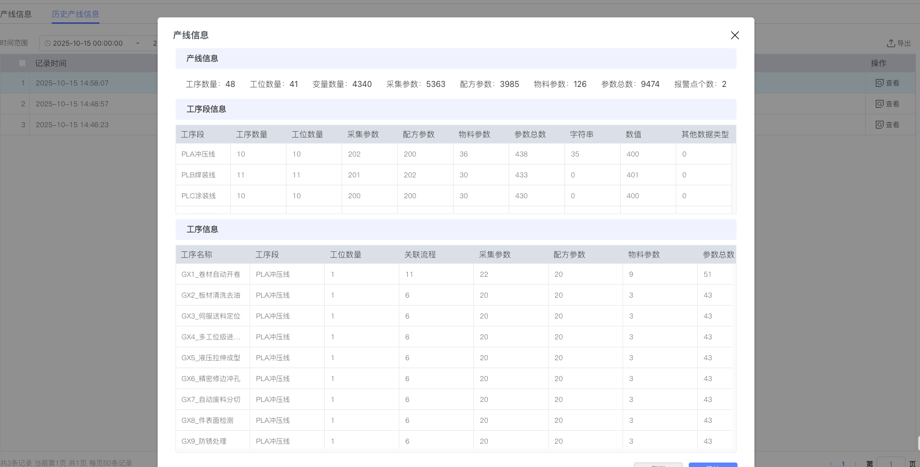Click the blue confirm button
Viewport: 920px width, 467px height.
click(713, 465)
